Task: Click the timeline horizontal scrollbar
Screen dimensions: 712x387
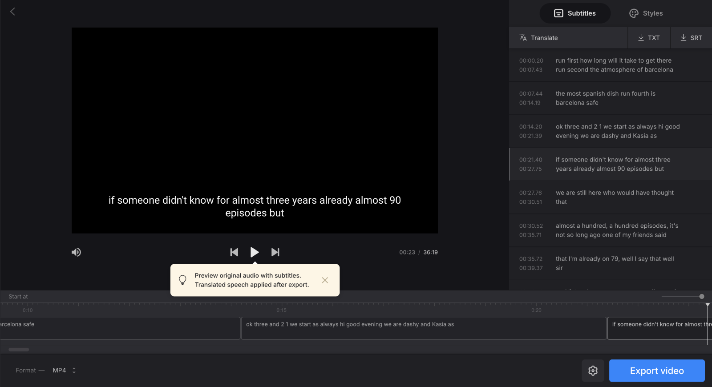Action: pyautogui.click(x=19, y=350)
